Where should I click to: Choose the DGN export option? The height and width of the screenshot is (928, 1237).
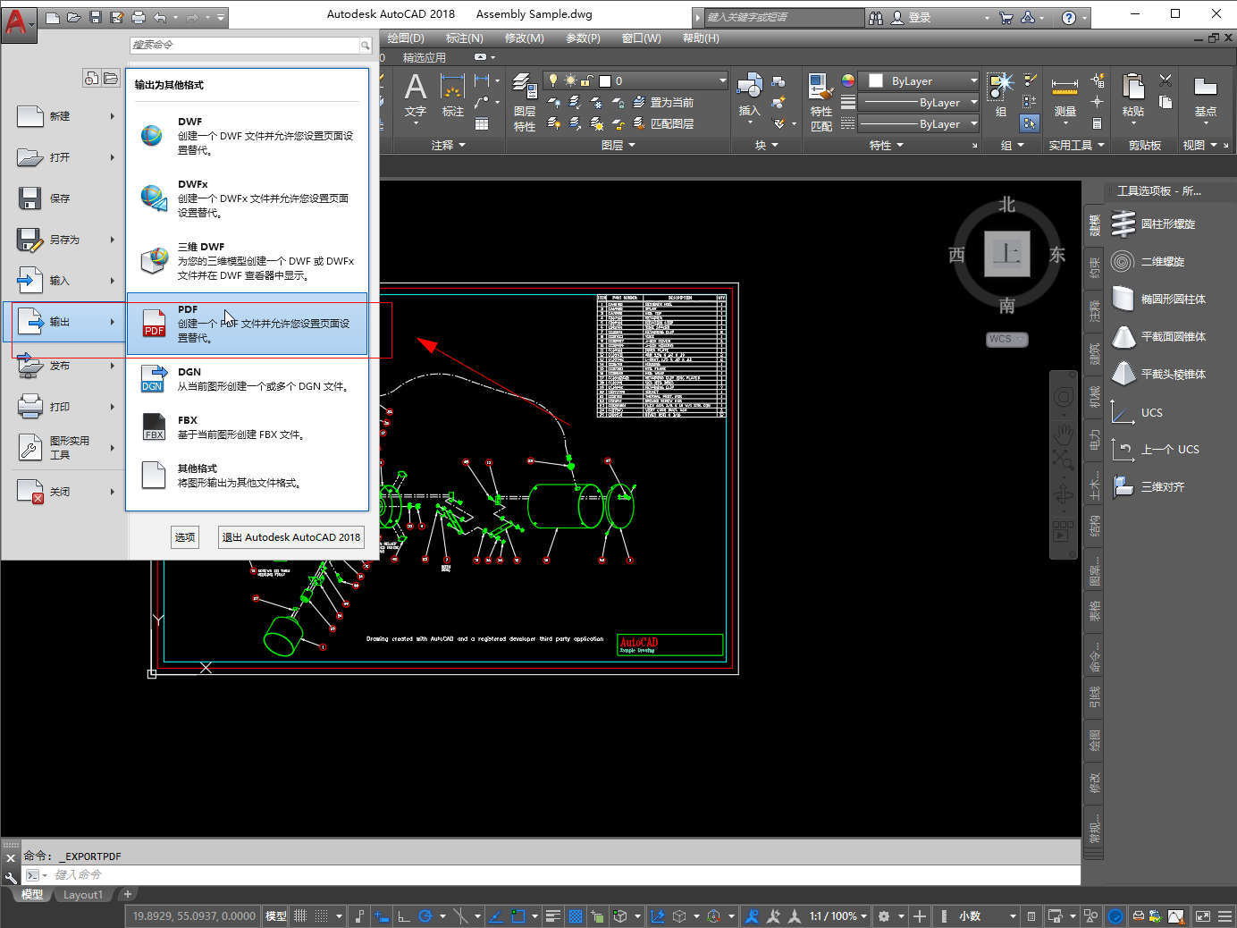click(248, 379)
